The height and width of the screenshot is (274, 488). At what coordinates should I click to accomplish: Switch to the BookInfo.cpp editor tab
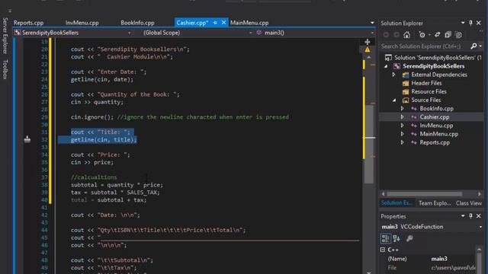tap(137, 23)
